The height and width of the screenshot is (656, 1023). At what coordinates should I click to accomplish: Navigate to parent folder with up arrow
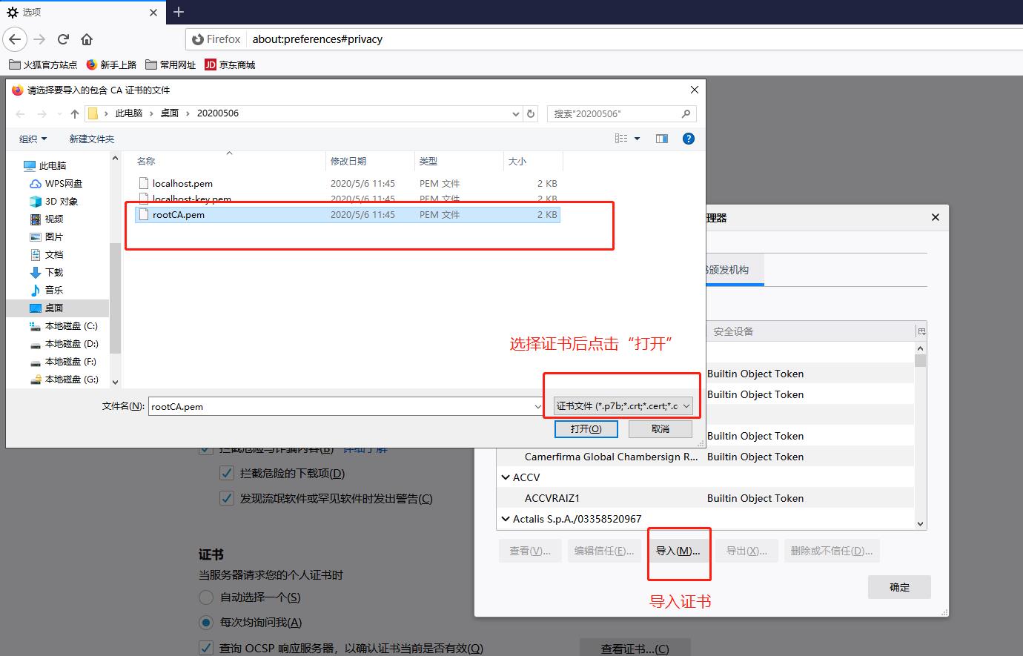(x=74, y=113)
